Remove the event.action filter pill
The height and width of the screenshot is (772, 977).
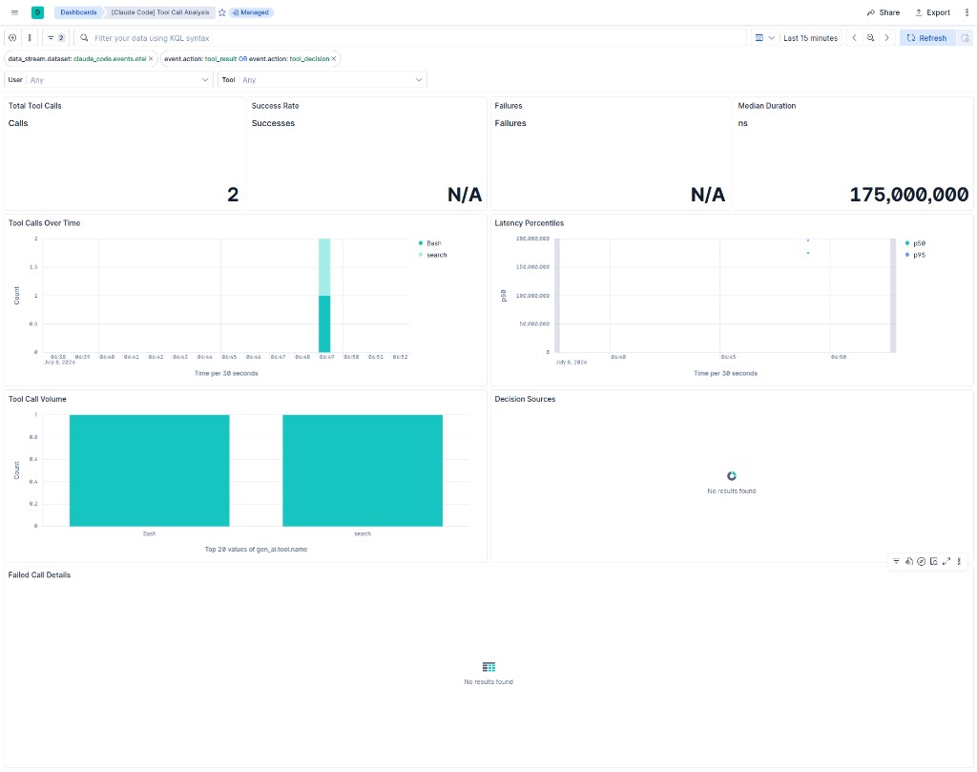[334, 58]
